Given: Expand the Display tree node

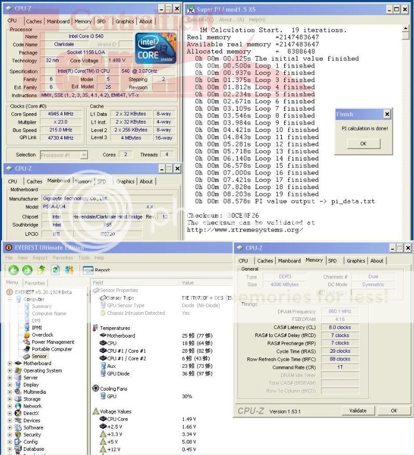Looking at the screenshot, I should click(10, 385).
